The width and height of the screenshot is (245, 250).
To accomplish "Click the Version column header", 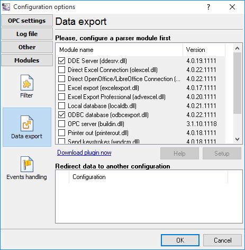I will click(x=204, y=50).
